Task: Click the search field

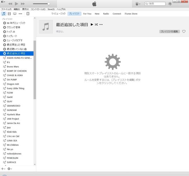Action: tap(155, 4)
